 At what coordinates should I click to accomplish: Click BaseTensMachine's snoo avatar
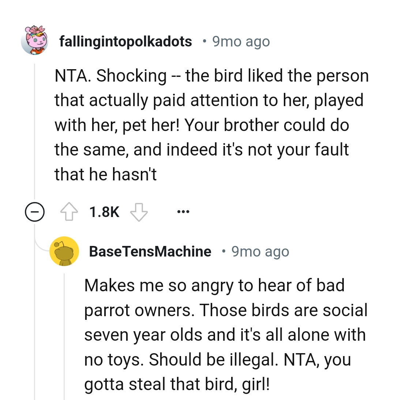(64, 251)
